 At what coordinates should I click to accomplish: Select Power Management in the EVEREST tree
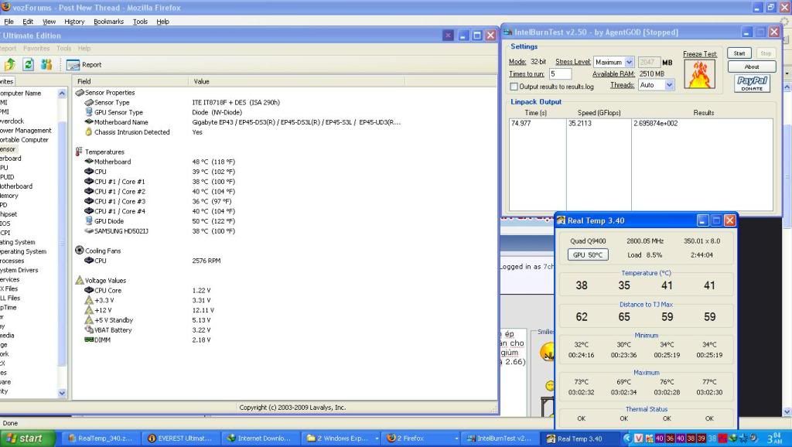click(x=26, y=131)
